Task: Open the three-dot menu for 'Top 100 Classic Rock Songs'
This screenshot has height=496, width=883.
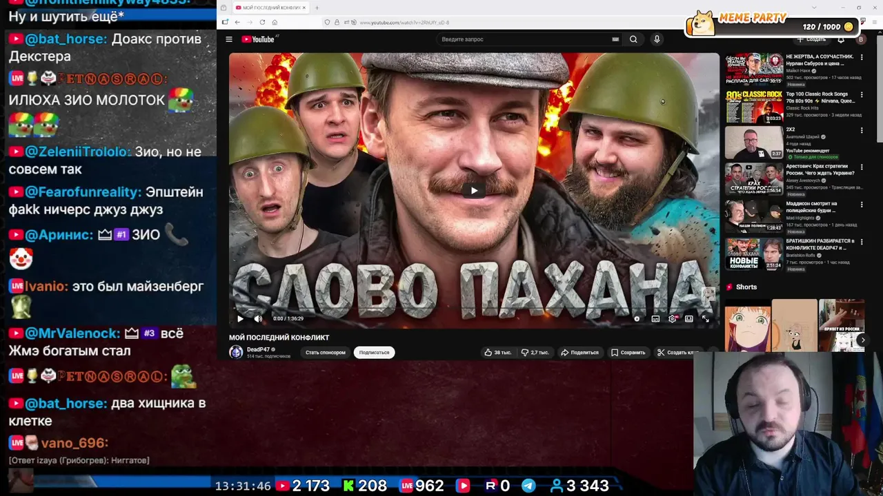Action: (861, 94)
